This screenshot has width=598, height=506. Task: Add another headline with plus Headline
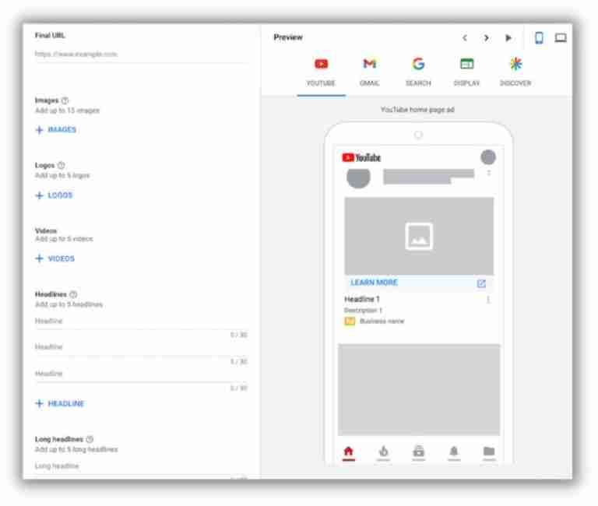(60, 403)
